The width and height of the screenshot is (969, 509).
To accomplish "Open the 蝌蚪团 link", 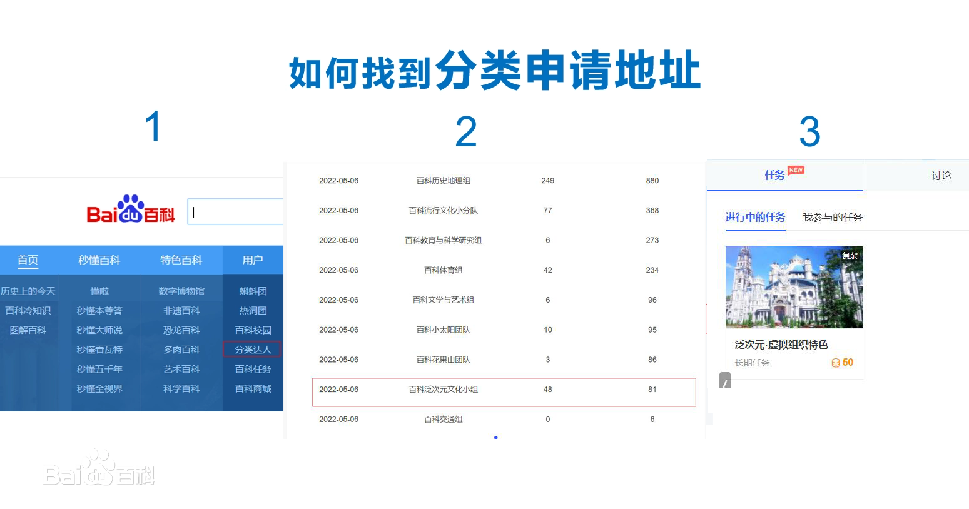I will click(x=253, y=291).
